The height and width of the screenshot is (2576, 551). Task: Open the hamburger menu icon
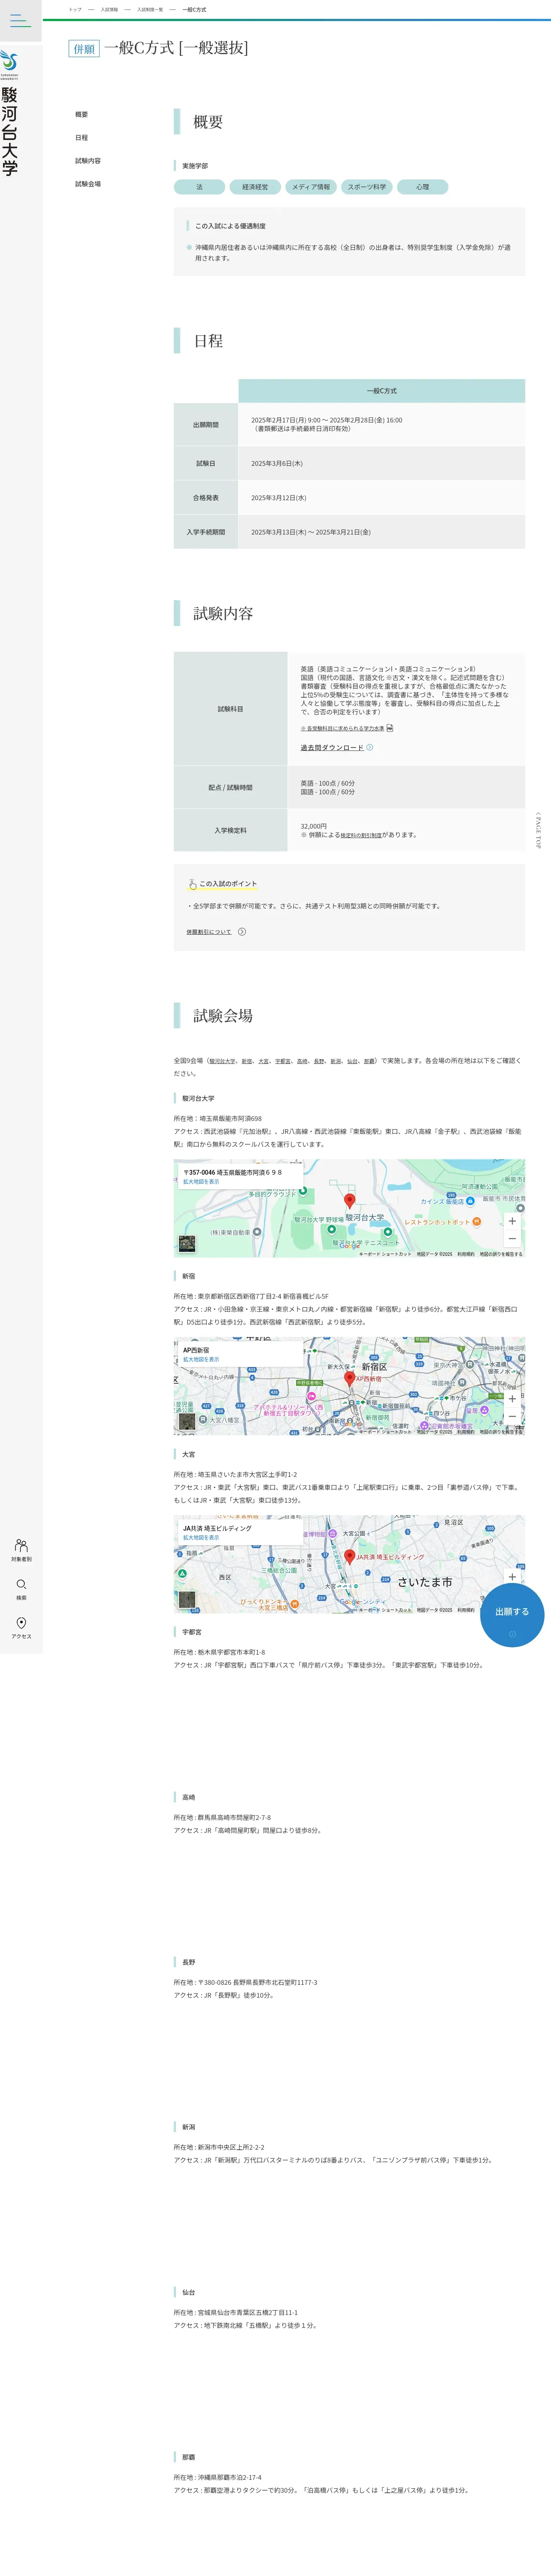click(20, 20)
